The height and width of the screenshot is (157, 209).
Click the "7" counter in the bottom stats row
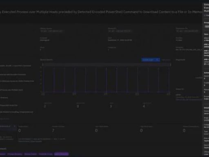coord(53,130)
